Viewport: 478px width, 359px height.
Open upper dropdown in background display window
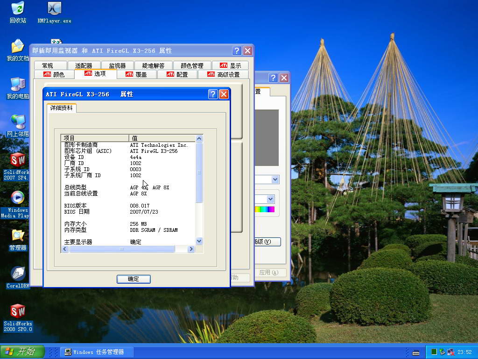point(275,179)
